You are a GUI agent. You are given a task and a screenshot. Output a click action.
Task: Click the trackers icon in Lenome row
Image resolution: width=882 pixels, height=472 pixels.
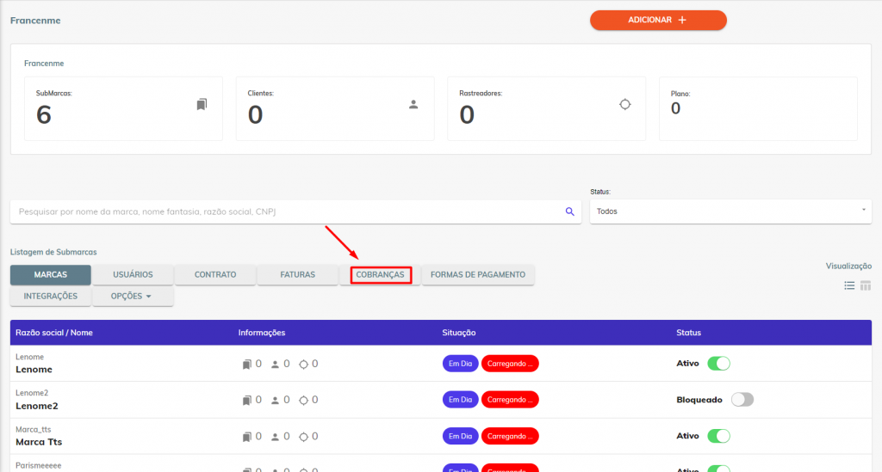[303, 365]
